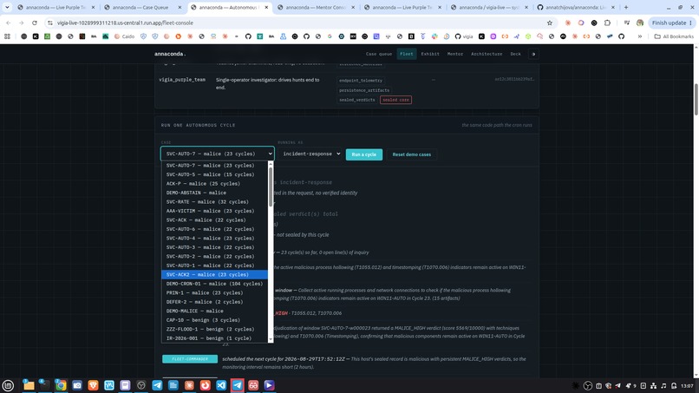The width and height of the screenshot is (699, 393).
Task: Select PRIN-1 — malice (23 cycles) option
Action: tap(215, 293)
